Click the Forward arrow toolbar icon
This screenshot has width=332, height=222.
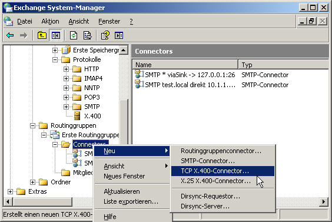tap(24, 35)
